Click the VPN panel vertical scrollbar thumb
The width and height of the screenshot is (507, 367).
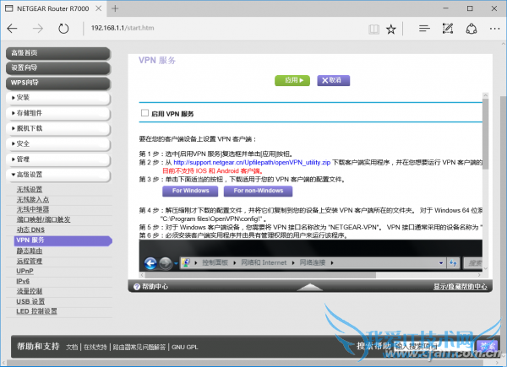(485, 134)
